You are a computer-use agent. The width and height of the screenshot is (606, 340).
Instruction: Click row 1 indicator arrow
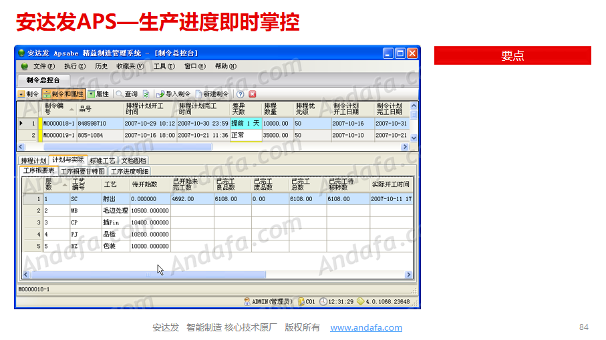click(x=21, y=124)
